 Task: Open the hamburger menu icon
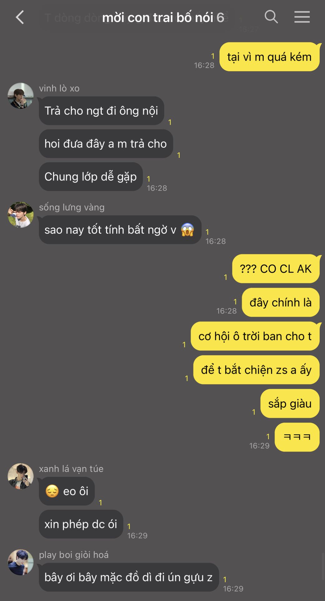[x=302, y=17]
